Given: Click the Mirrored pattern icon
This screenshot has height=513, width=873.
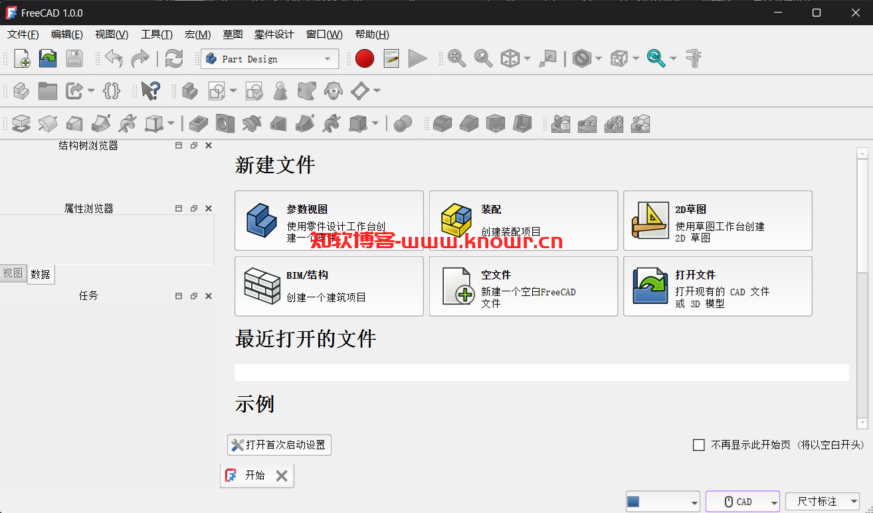Looking at the screenshot, I should tap(561, 123).
